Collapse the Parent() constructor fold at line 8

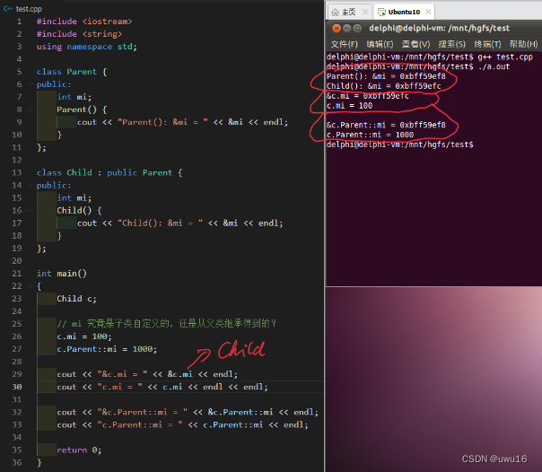click(x=31, y=109)
